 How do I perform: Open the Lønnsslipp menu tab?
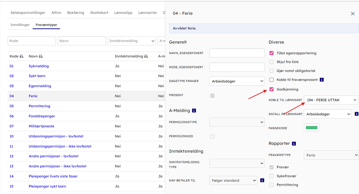[x=123, y=13]
